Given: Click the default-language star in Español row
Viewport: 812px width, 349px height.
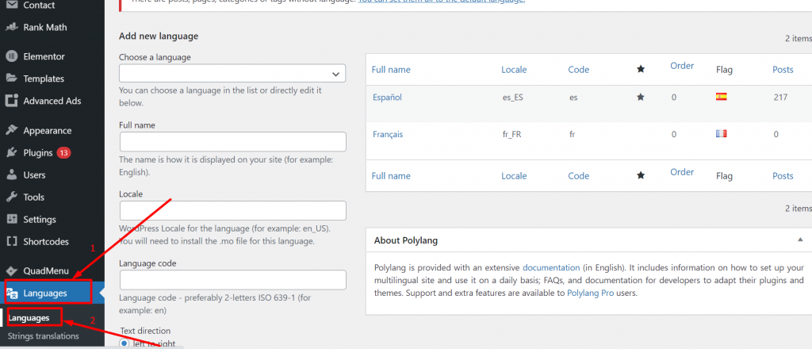Looking at the screenshot, I should click(x=641, y=97).
